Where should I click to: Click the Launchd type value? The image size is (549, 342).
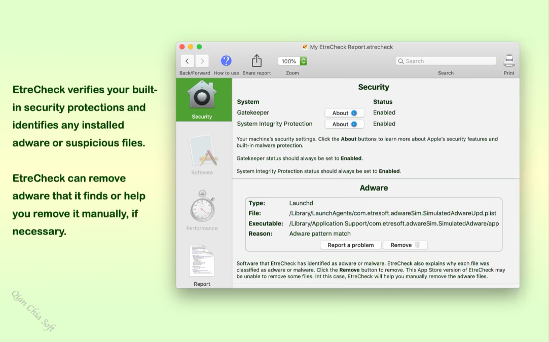(x=301, y=203)
